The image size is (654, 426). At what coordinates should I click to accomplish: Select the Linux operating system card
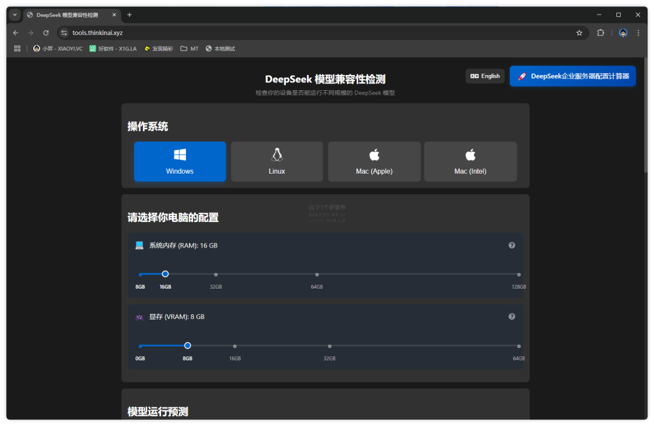[277, 162]
